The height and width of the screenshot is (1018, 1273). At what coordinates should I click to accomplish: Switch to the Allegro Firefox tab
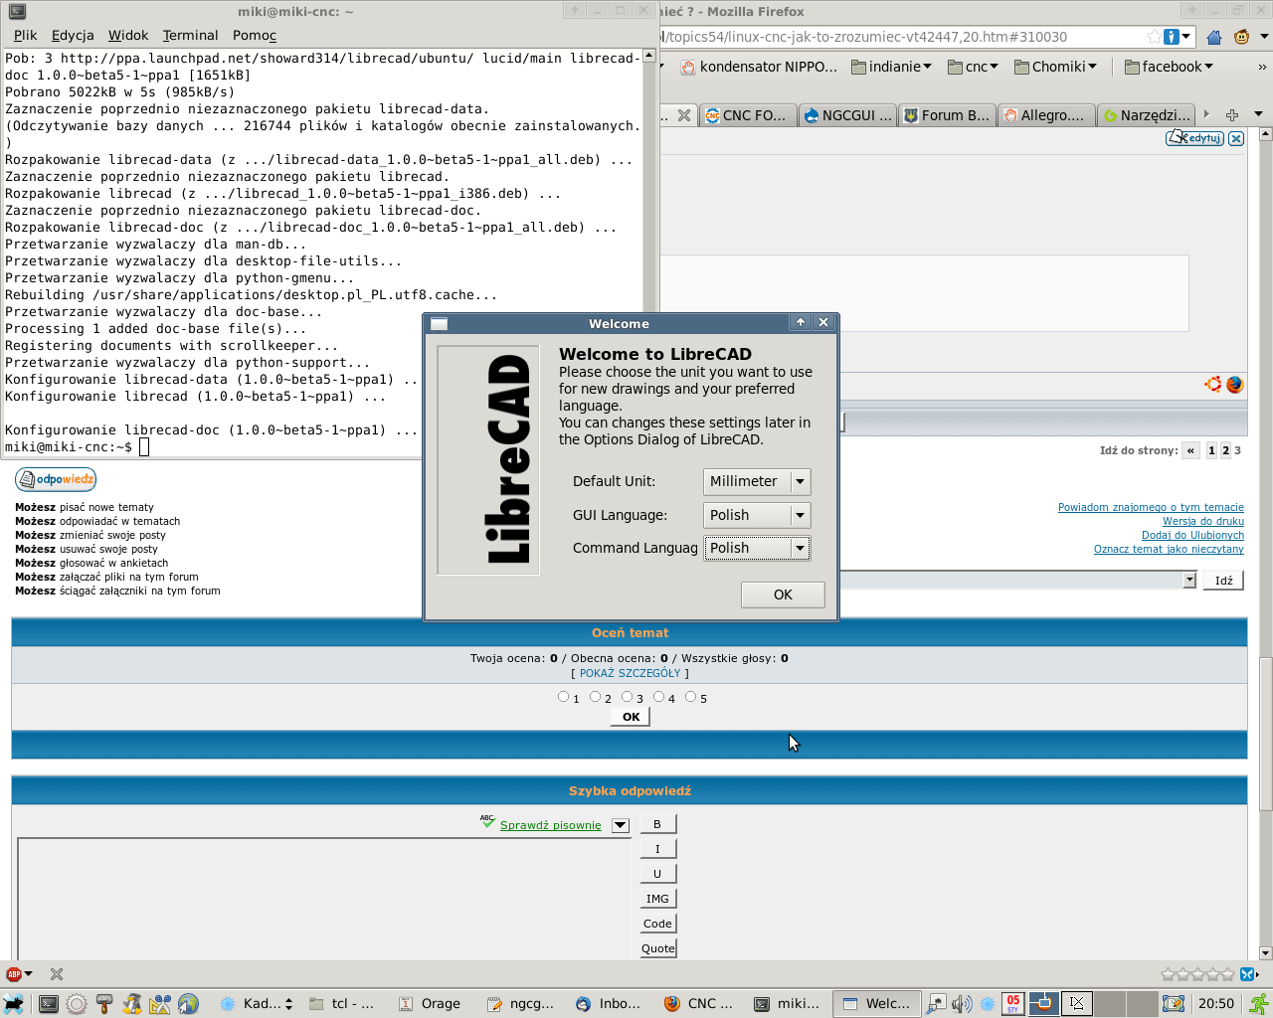(x=1044, y=115)
